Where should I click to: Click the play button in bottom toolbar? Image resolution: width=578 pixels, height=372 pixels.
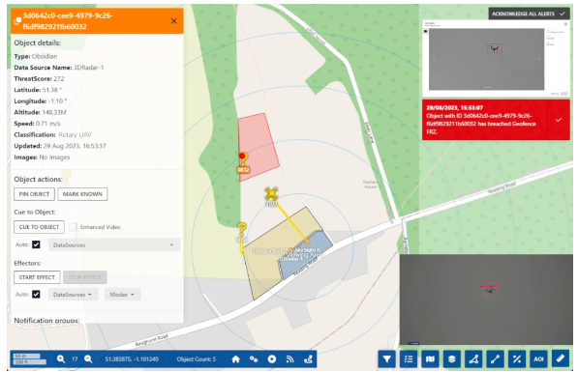point(272,359)
